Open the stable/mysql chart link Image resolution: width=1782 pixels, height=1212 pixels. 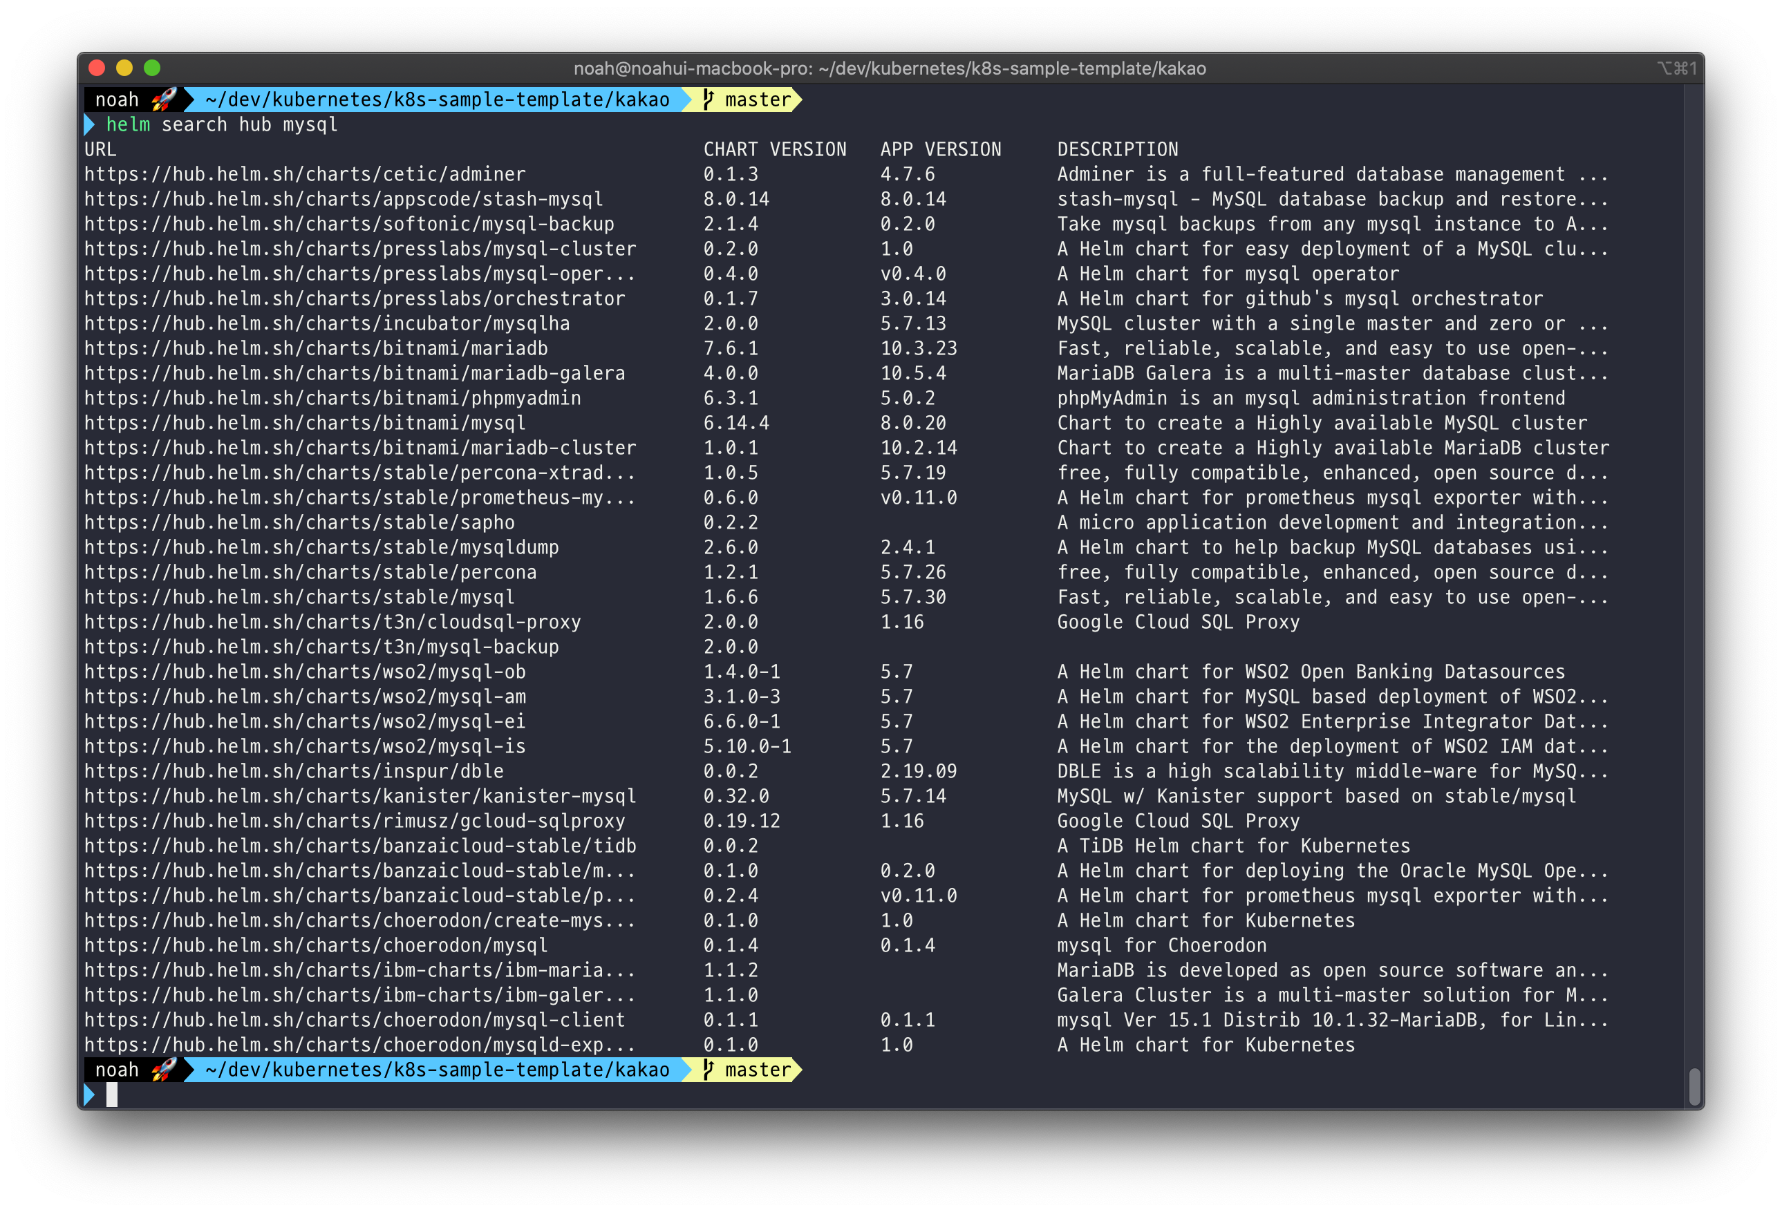point(299,597)
